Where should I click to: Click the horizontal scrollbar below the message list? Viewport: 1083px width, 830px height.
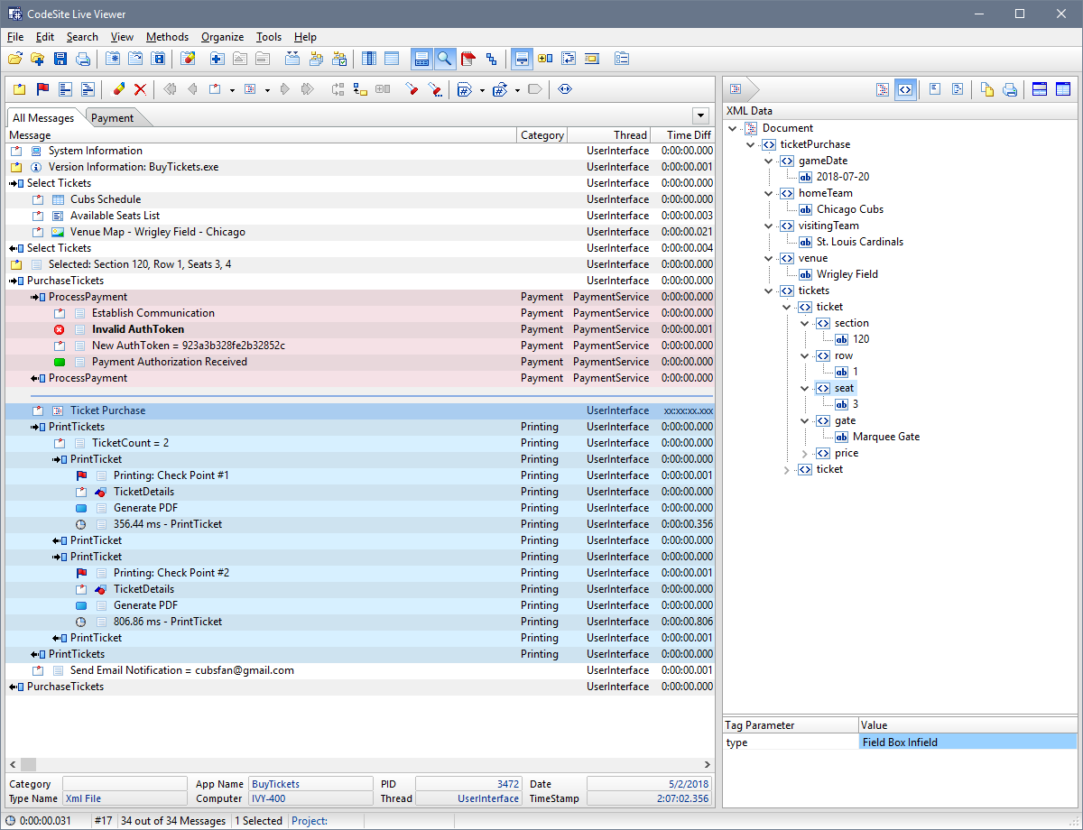[361, 764]
